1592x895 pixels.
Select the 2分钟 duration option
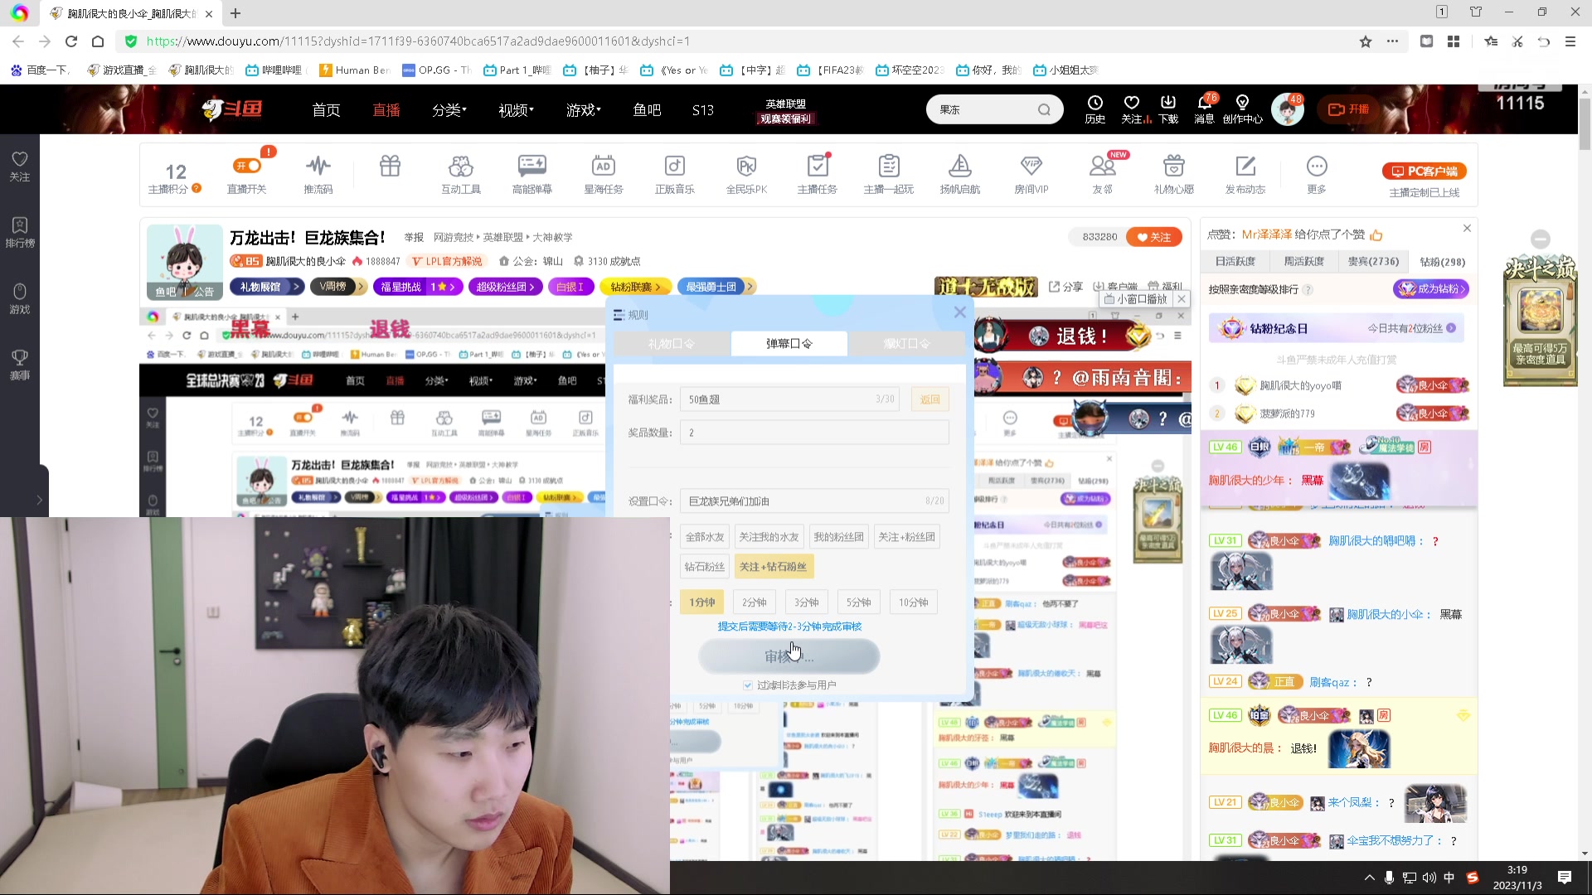755,602
